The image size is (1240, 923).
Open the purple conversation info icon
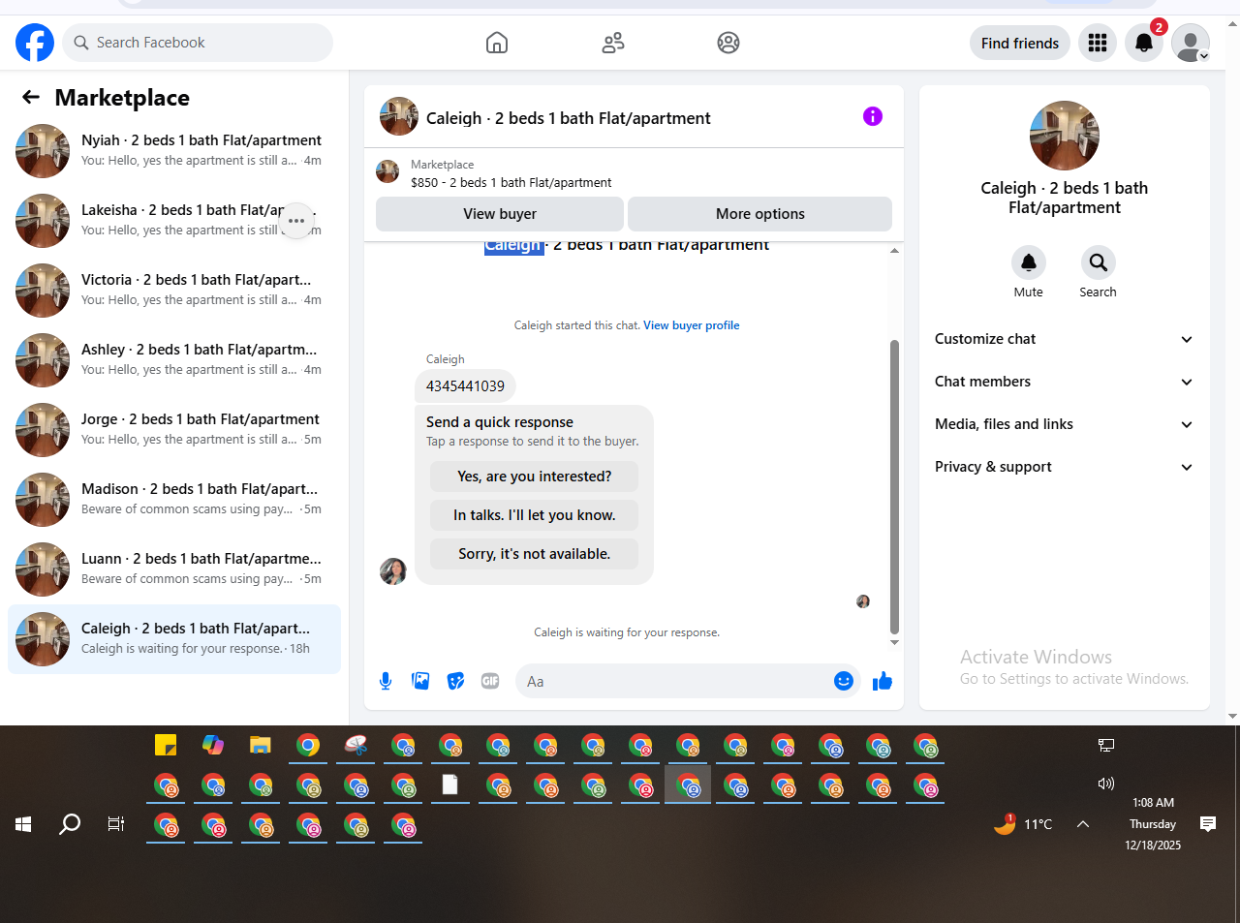[873, 116]
